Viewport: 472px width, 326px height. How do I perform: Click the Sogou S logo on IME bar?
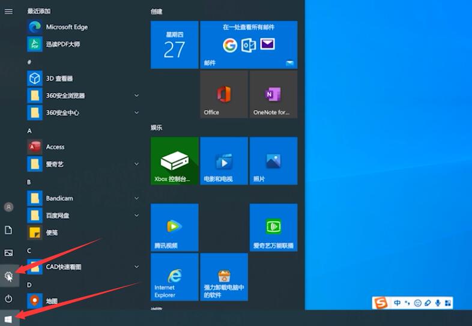pyautogui.click(x=381, y=303)
